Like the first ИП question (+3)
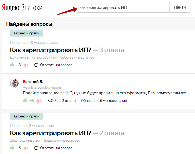 (12, 65)
